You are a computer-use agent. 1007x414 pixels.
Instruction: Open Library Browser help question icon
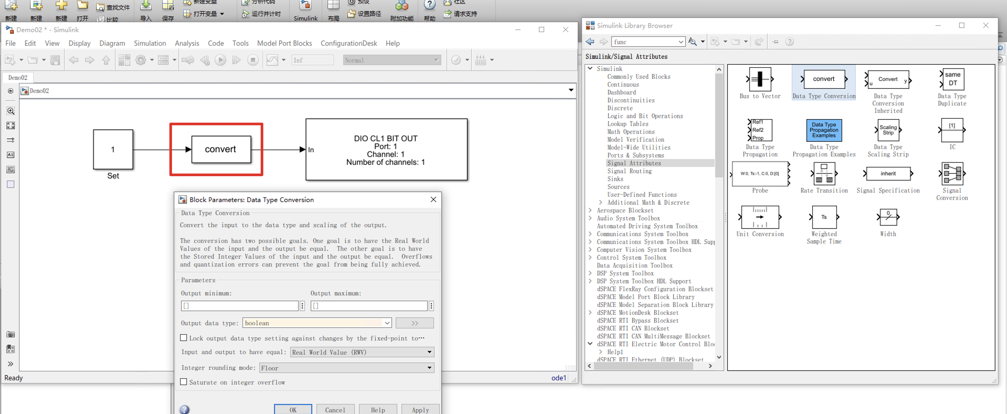point(789,41)
